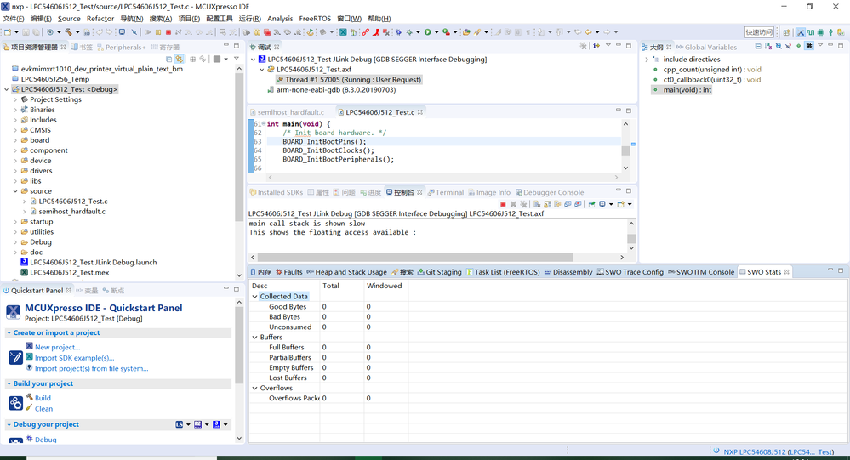Click the status bar icon left of NXP LPC54608J512

[716, 451]
